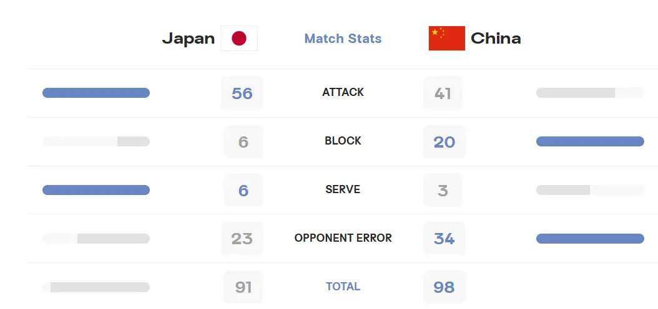Click the TOTAL row label
Image resolution: width=658 pixels, height=309 pixels.
tap(343, 287)
